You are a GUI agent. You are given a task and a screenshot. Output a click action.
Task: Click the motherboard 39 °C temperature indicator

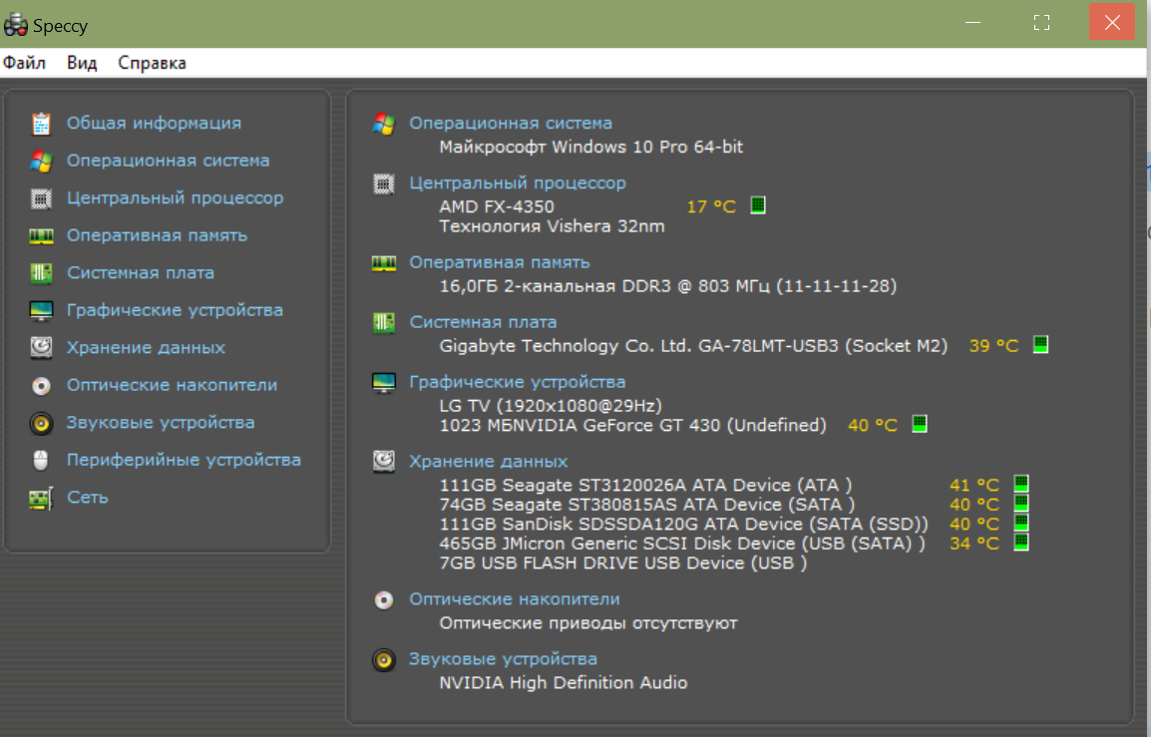tap(1041, 345)
